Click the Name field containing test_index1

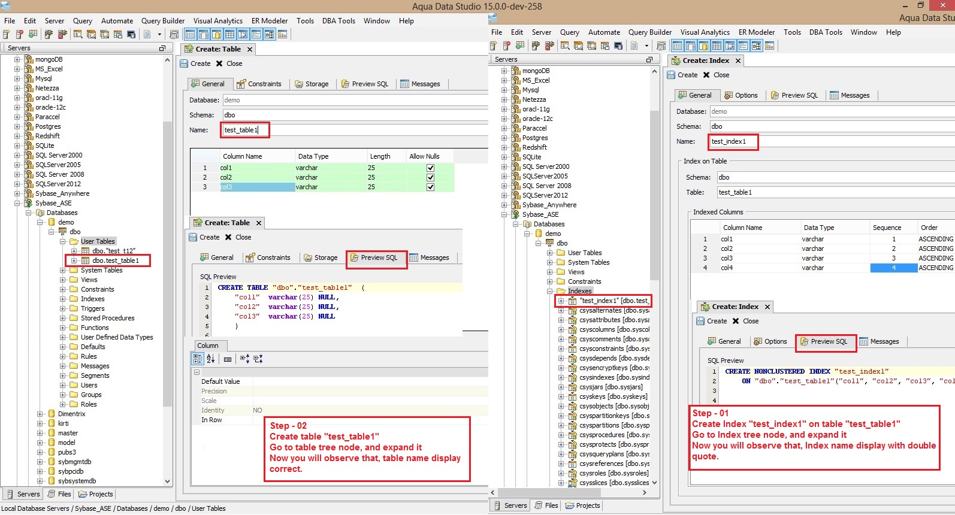832,141
